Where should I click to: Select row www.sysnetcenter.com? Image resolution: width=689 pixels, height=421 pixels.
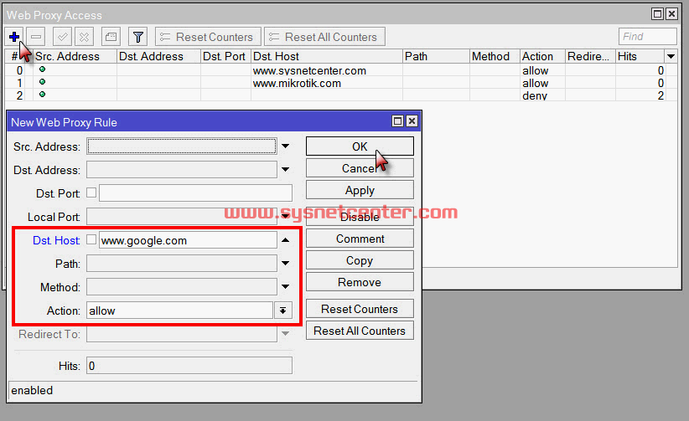pos(341,70)
